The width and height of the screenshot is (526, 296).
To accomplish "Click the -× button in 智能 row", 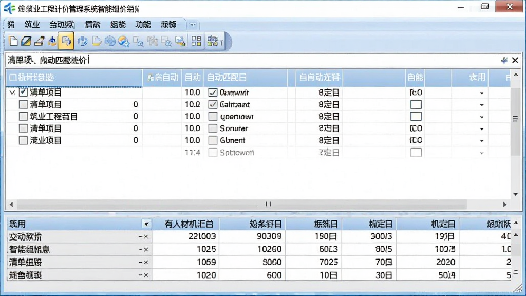I will pos(144,249).
